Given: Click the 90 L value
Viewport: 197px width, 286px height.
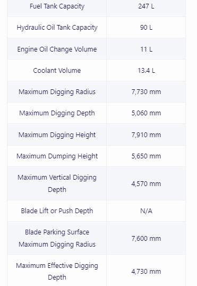Looking at the screenshot, I should click(146, 28).
